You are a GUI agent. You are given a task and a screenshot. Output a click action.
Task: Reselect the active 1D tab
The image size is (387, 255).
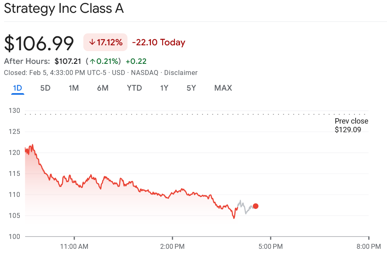(x=17, y=88)
